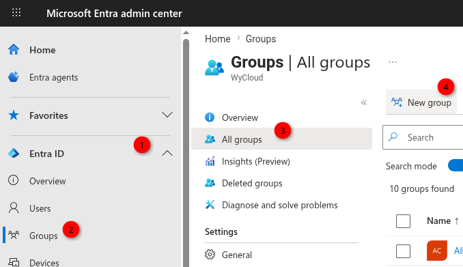Click the Insights chart icon
This screenshot has width=463, height=267.
point(210,161)
